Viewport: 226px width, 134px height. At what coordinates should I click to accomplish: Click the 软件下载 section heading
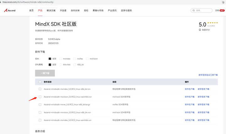(x=40, y=52)
